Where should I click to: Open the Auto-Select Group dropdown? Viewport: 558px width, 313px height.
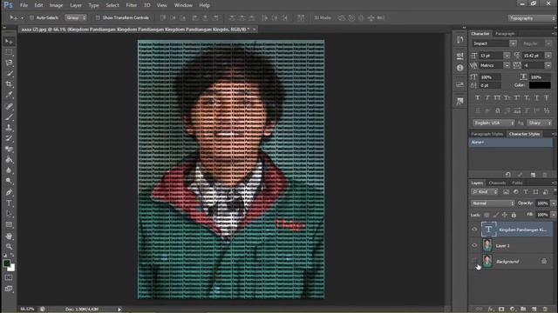click(76, 17)
